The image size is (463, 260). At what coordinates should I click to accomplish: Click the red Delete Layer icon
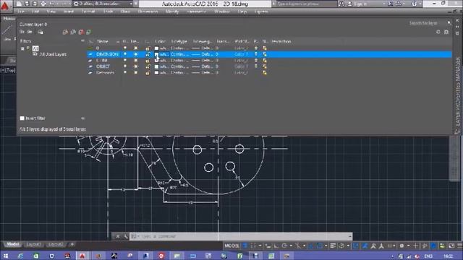click(81, 32)
